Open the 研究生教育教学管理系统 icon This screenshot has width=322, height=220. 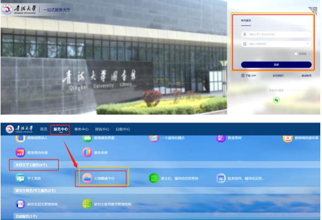pyautogui.click(x=87, y=204)
